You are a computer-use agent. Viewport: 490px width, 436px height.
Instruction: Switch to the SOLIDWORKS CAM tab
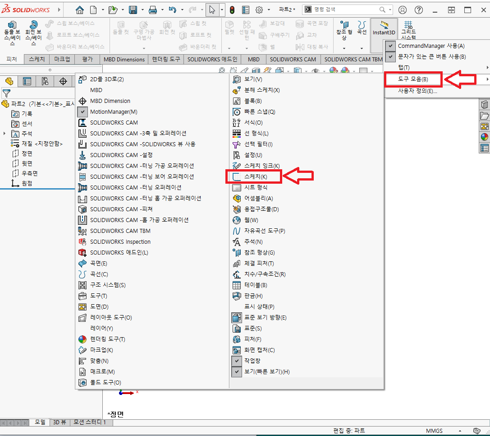point(293,59)
